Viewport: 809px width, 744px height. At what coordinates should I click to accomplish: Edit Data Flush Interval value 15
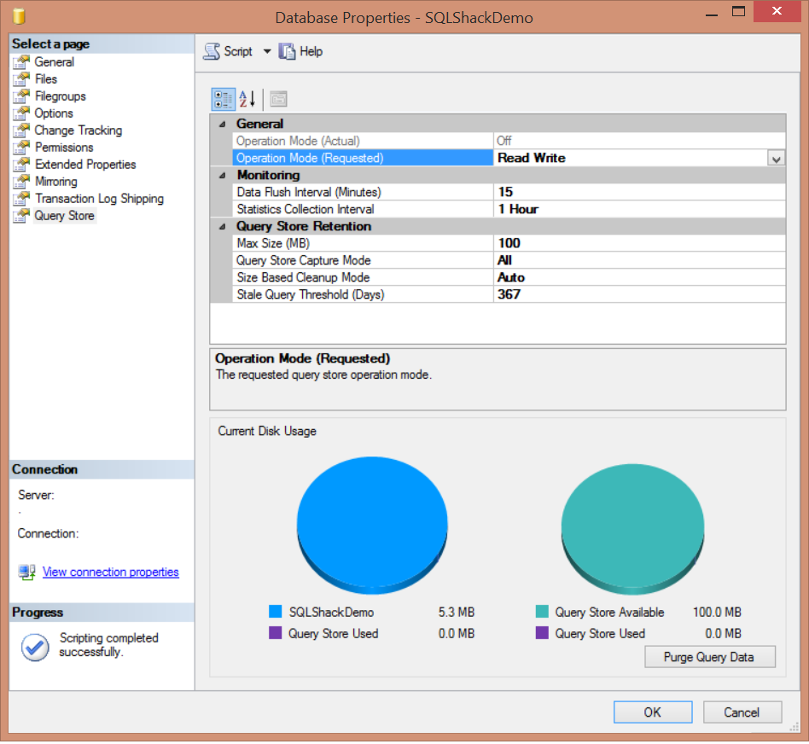point(639,192)
